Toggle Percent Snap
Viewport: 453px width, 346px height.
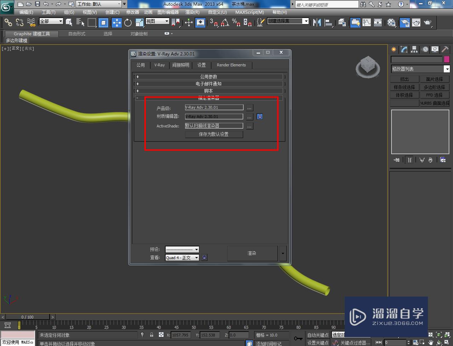236,23
